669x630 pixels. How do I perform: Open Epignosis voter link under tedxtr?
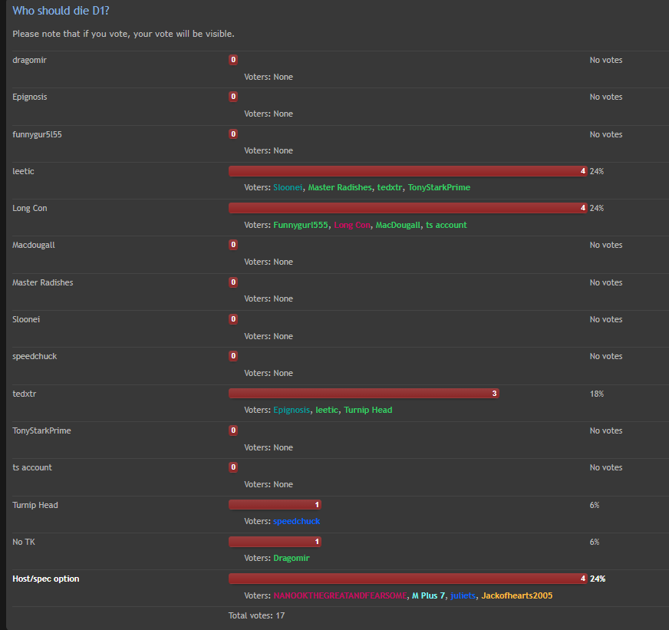click(x=292, y=410)
